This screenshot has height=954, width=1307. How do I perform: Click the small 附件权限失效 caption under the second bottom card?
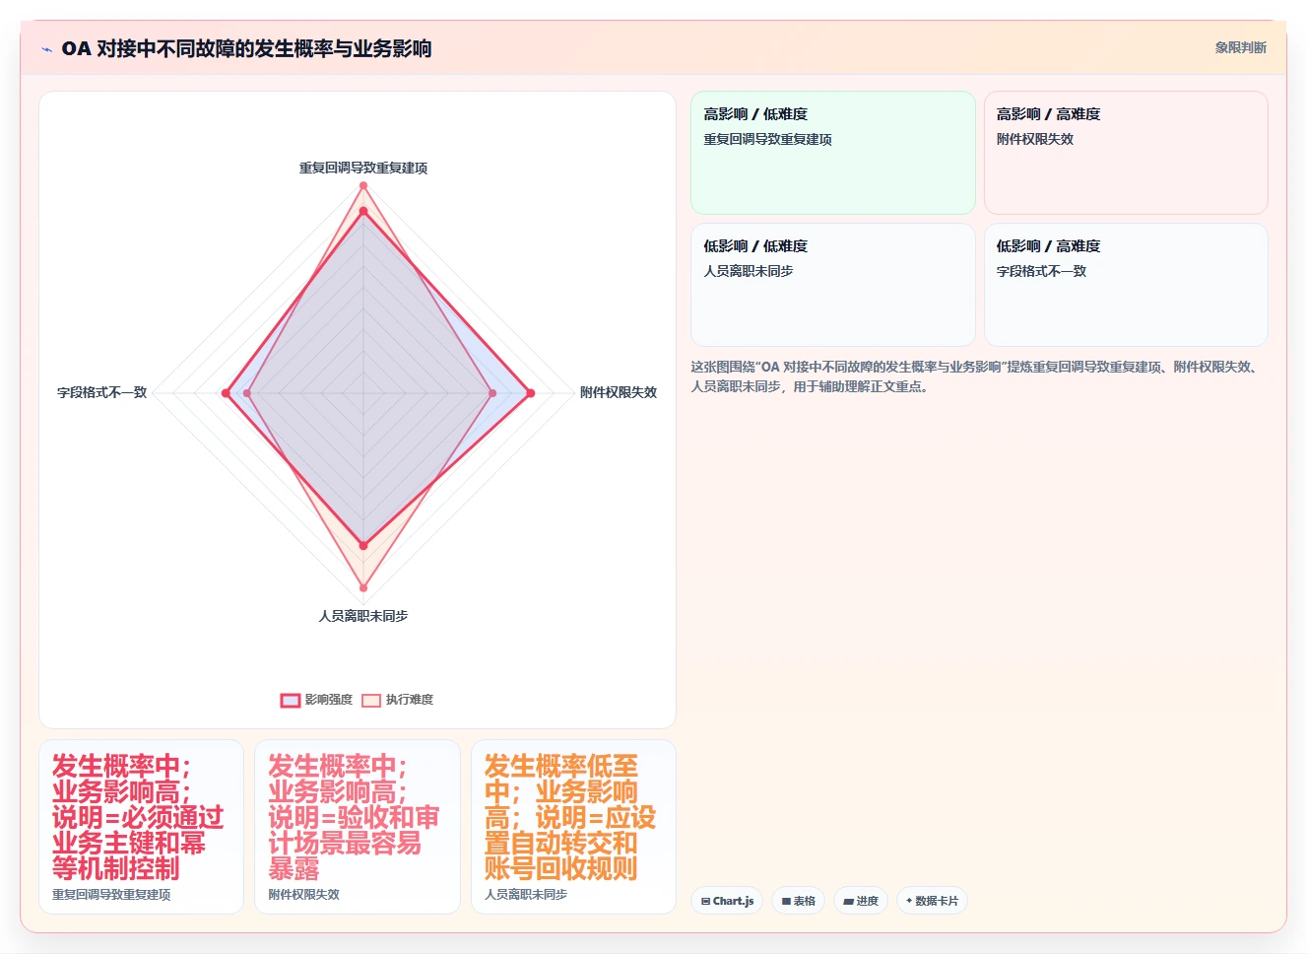pos(304,895)
